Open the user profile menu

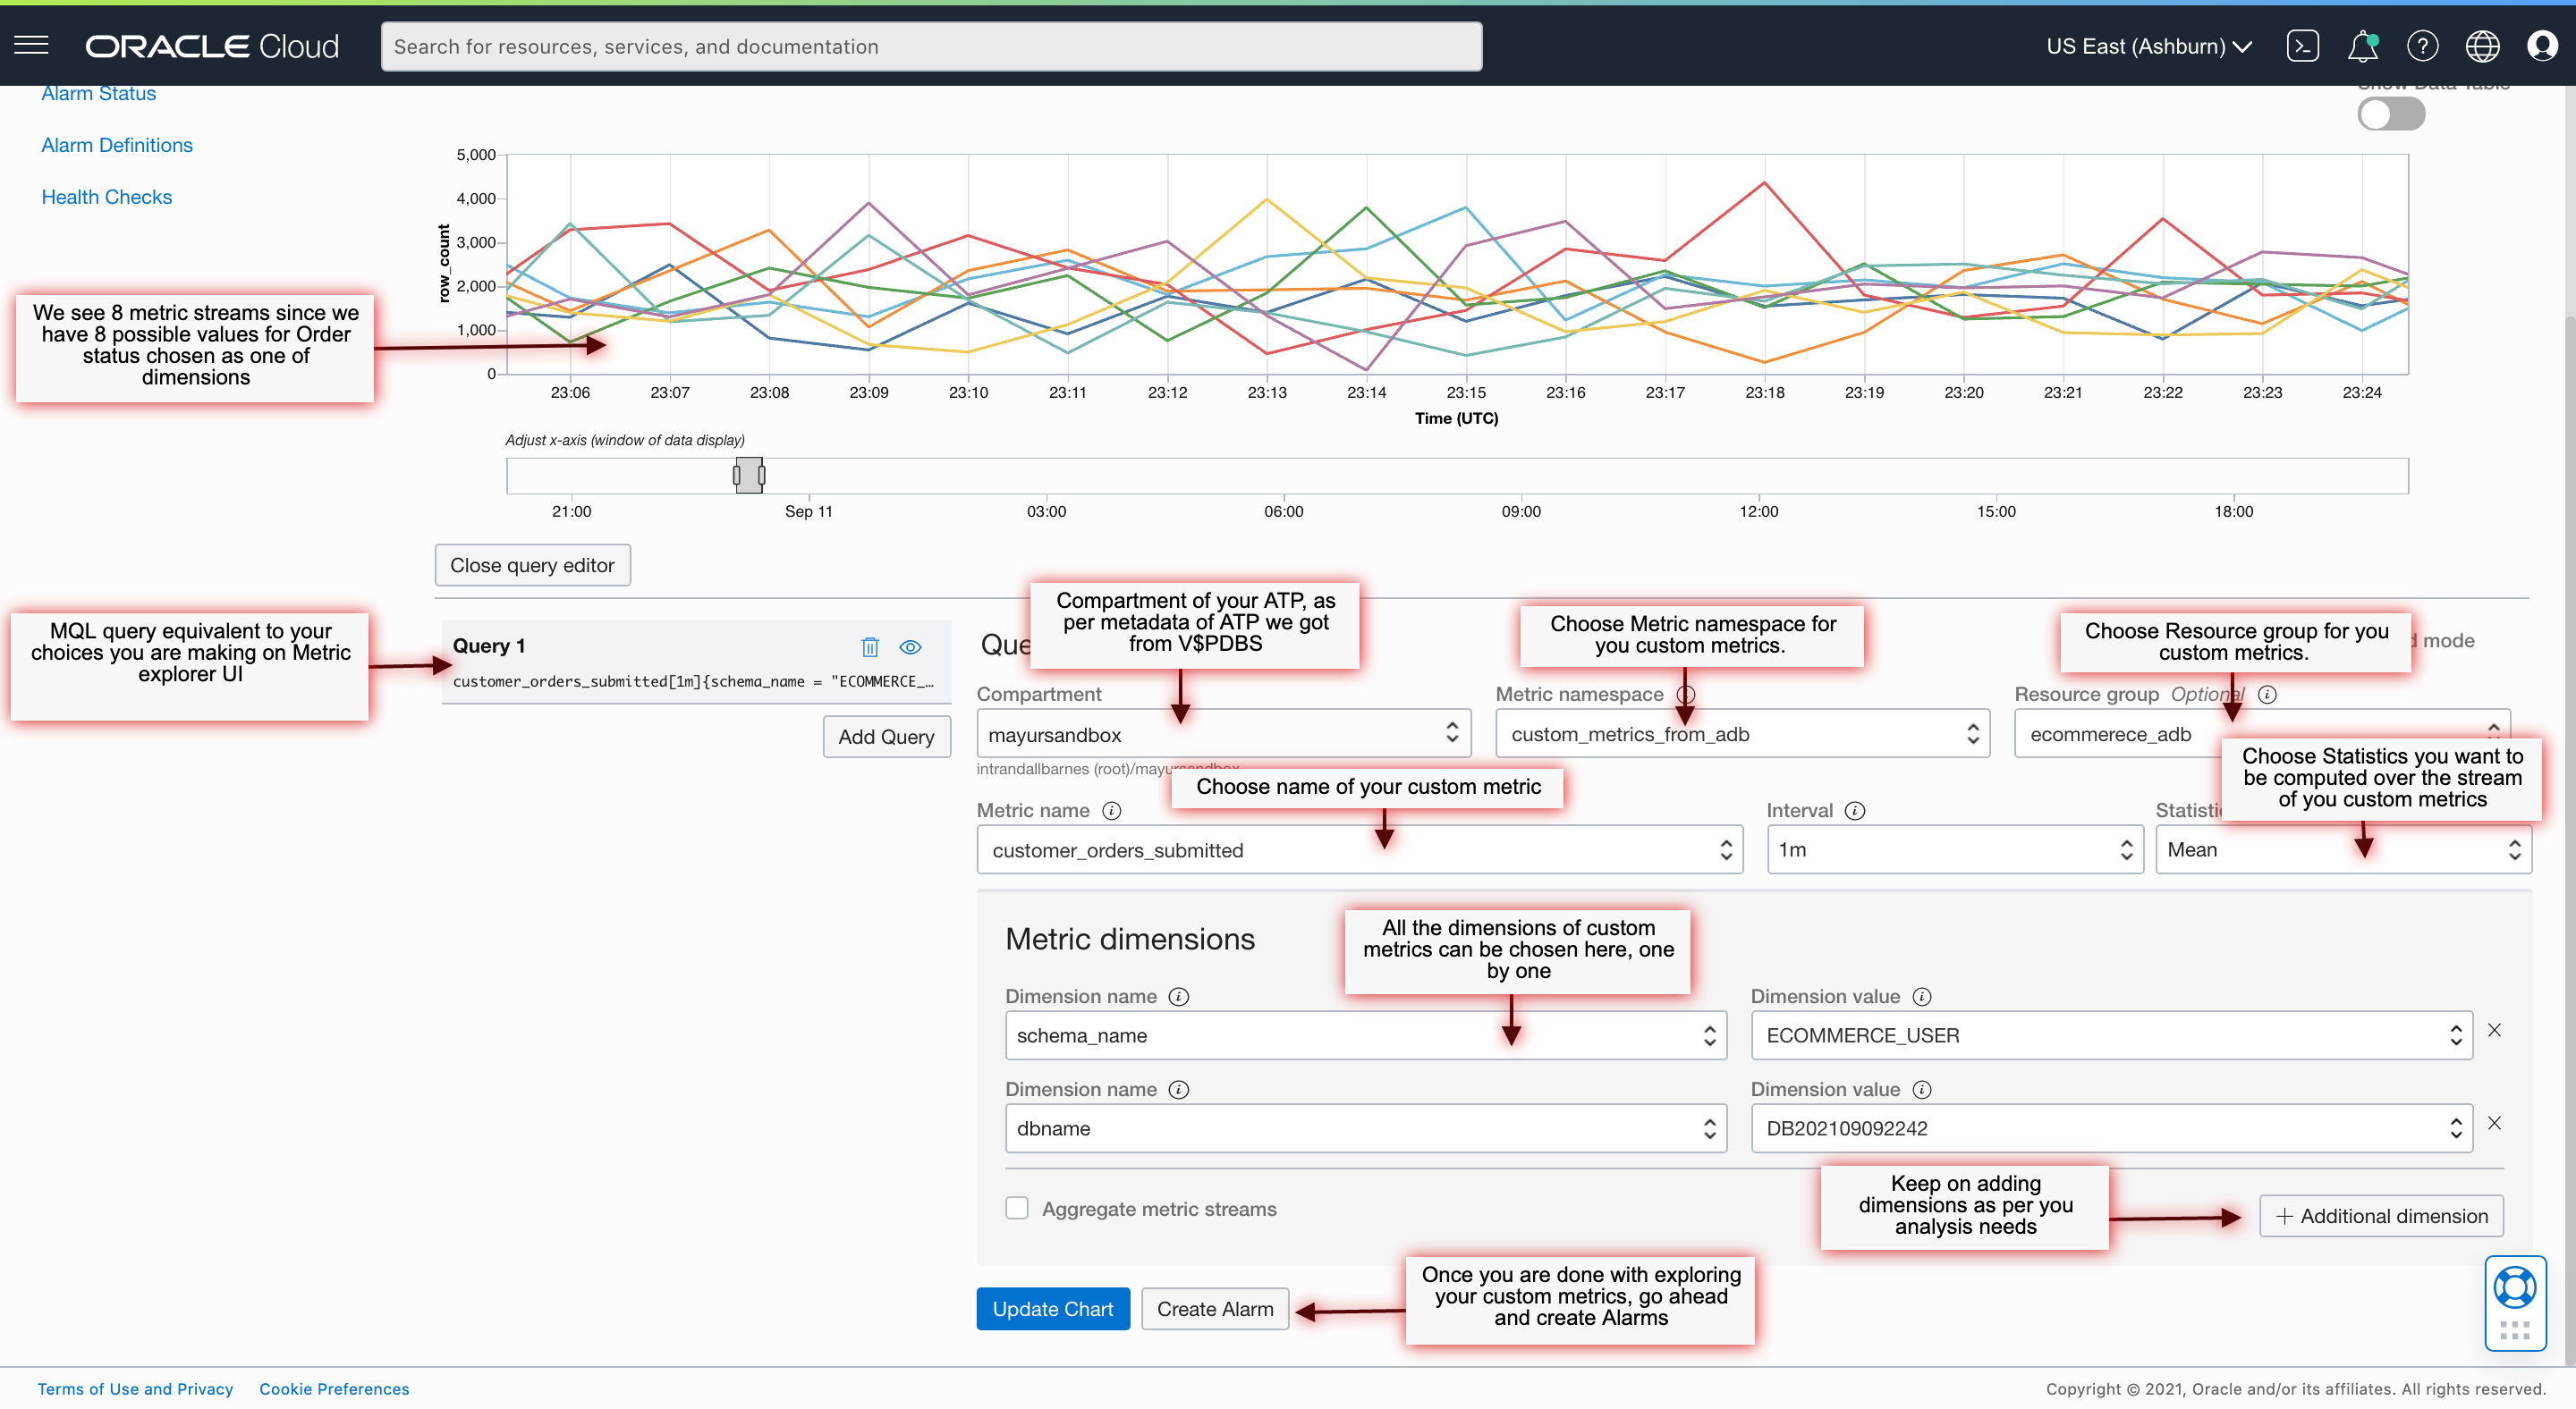tap(2542, 45)
